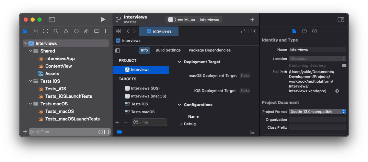Open iOS Deployment Target combo box
Image resolution: width=368 pixels, height=162 pixels.
pos(245,91)
